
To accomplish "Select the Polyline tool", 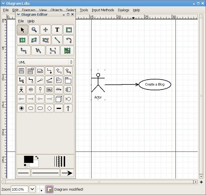I will [x=38, y=51].
